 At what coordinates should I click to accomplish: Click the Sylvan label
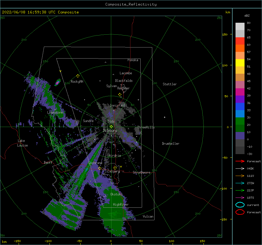pos(111,86)
